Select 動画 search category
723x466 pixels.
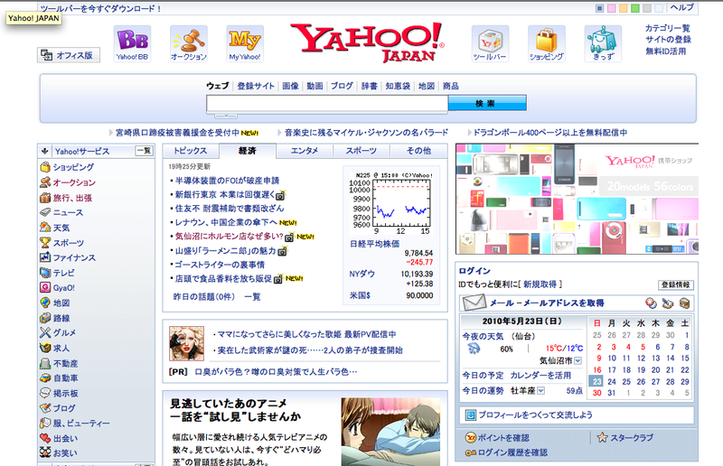click(x=315, y=86)
